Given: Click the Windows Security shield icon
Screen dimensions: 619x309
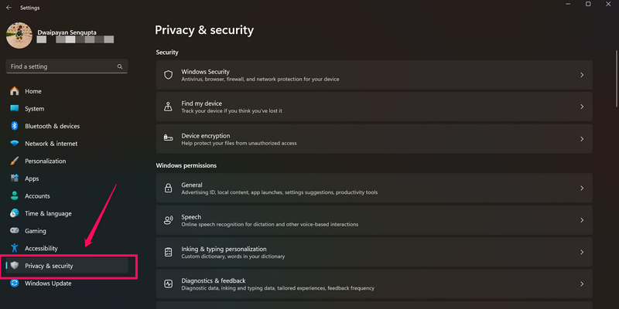Looking at the screenshot, I should [x=168, y=75].
